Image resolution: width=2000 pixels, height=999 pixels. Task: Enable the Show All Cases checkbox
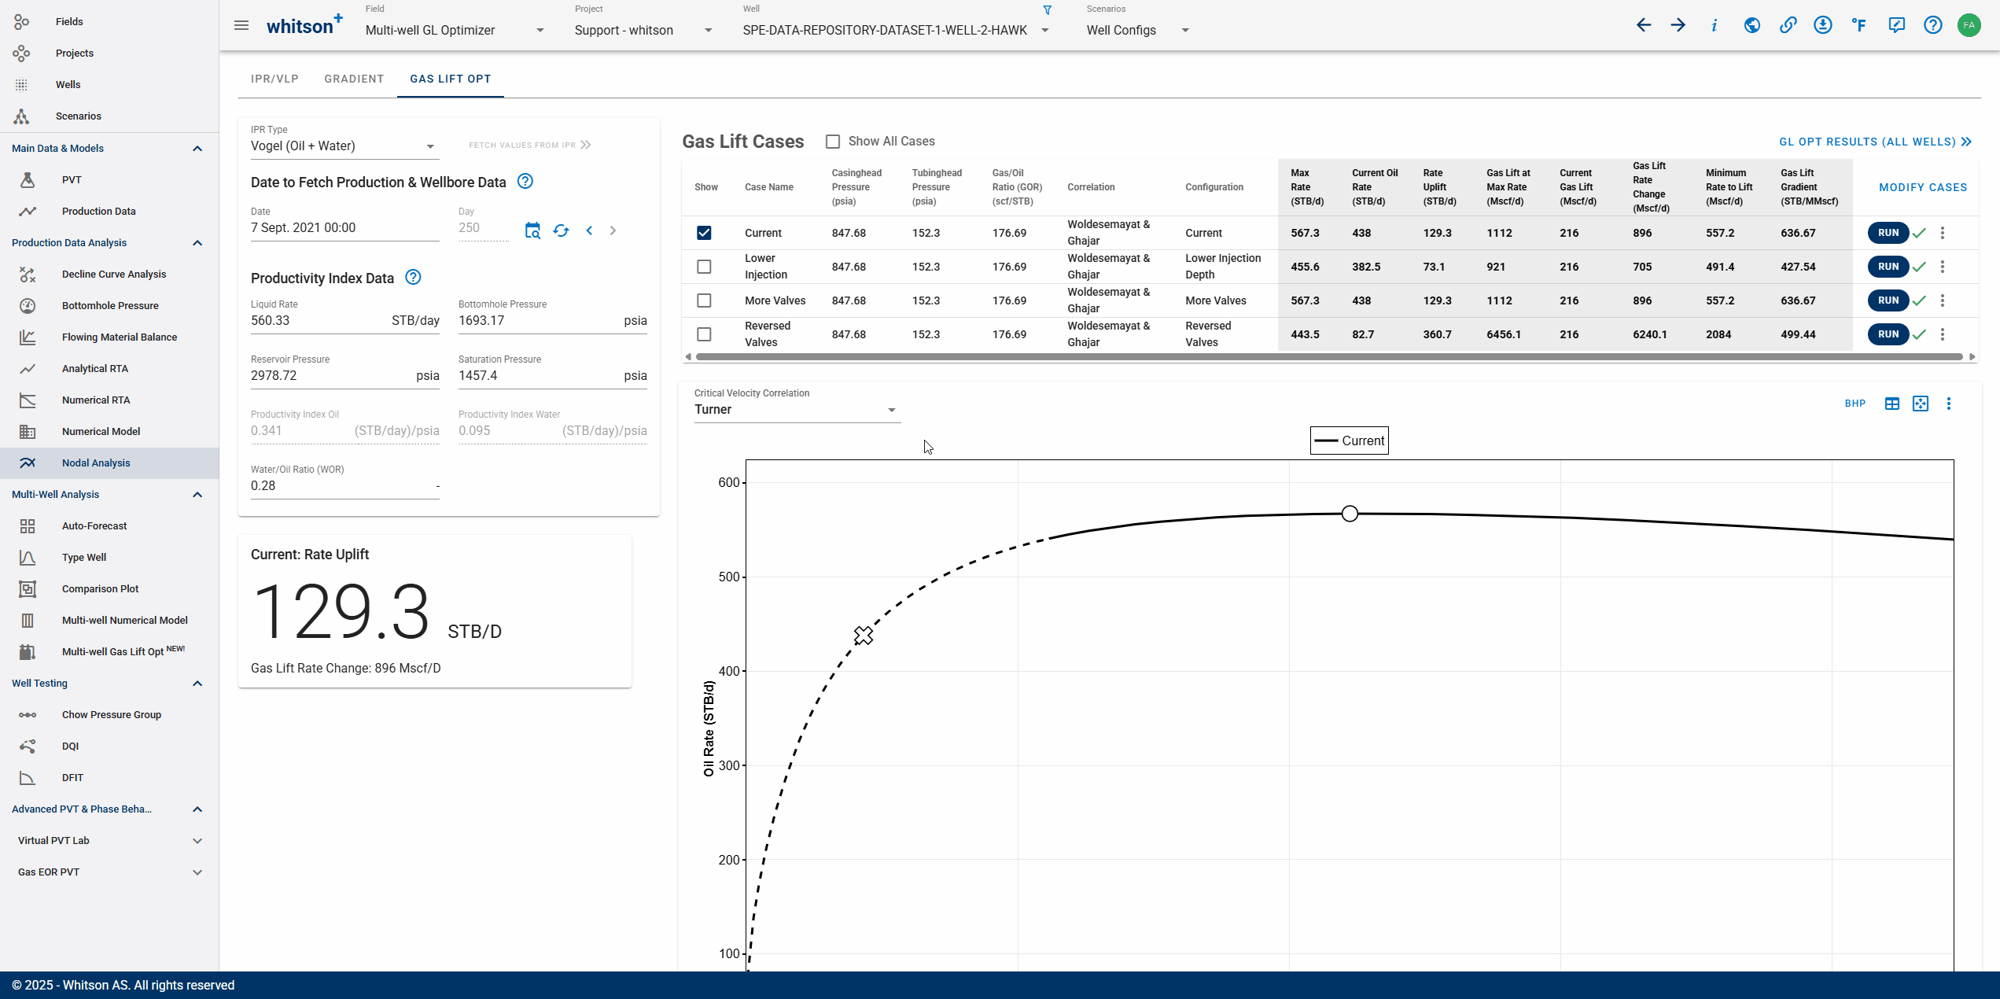point(833,142)
